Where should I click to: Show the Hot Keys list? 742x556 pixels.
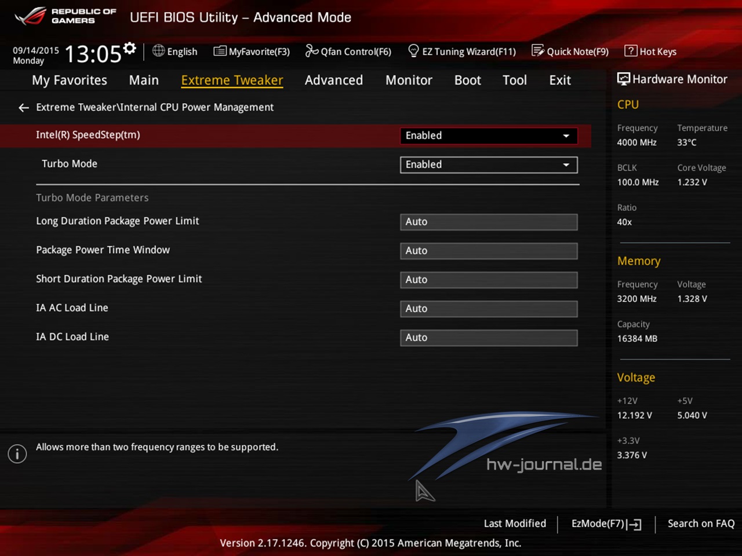650,52
